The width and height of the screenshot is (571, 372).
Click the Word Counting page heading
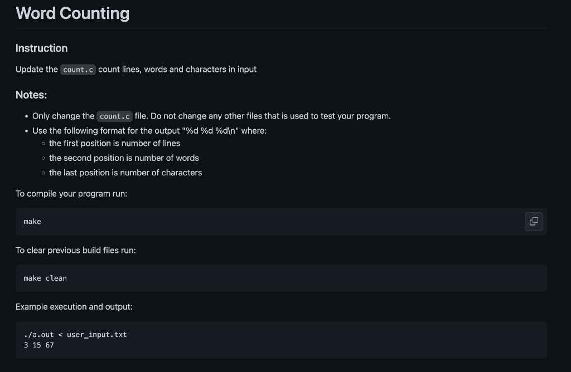(x=72, y=13)
